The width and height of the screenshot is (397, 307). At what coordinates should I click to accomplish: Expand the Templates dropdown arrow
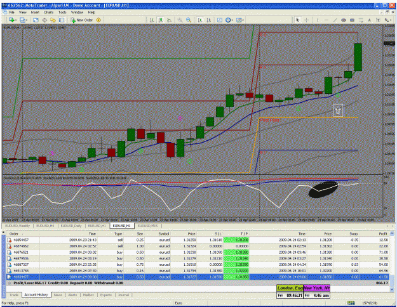click(243, 20)
